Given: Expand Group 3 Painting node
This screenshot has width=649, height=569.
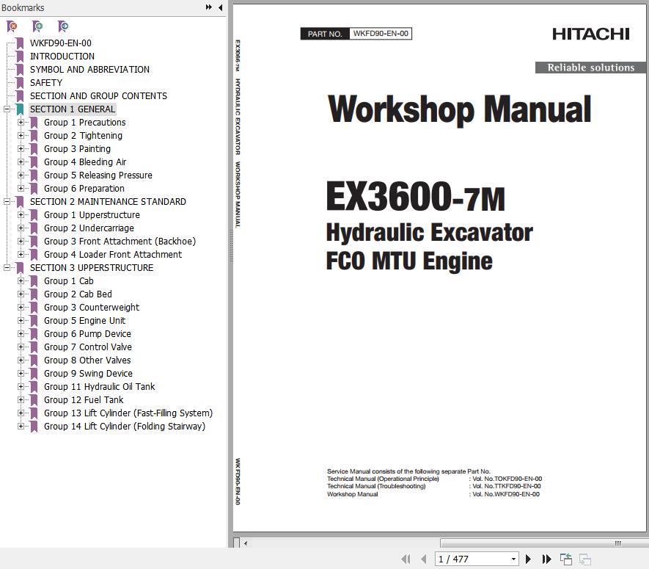Looking at the screenshot, I should pyautogui.click(x=21, y=149).
